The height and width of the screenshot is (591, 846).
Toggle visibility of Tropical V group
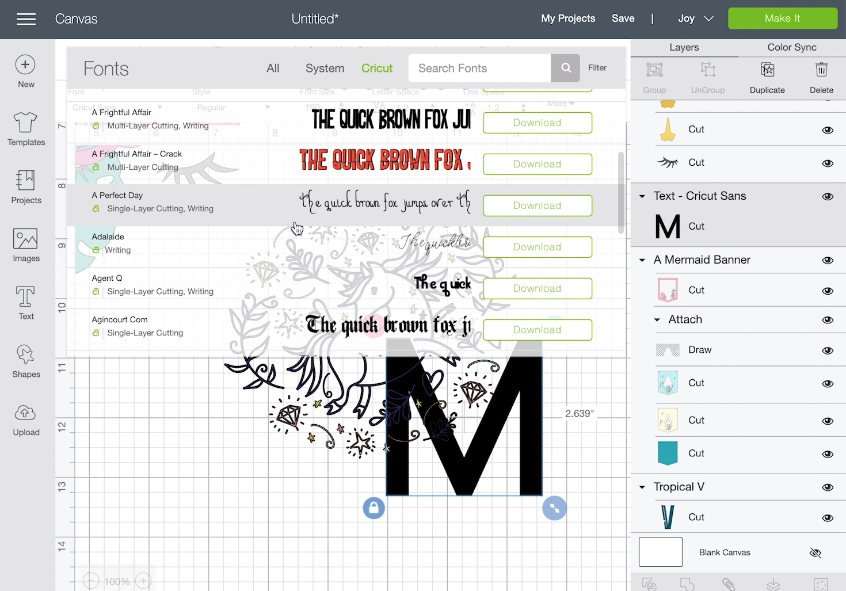click(828, 487)
